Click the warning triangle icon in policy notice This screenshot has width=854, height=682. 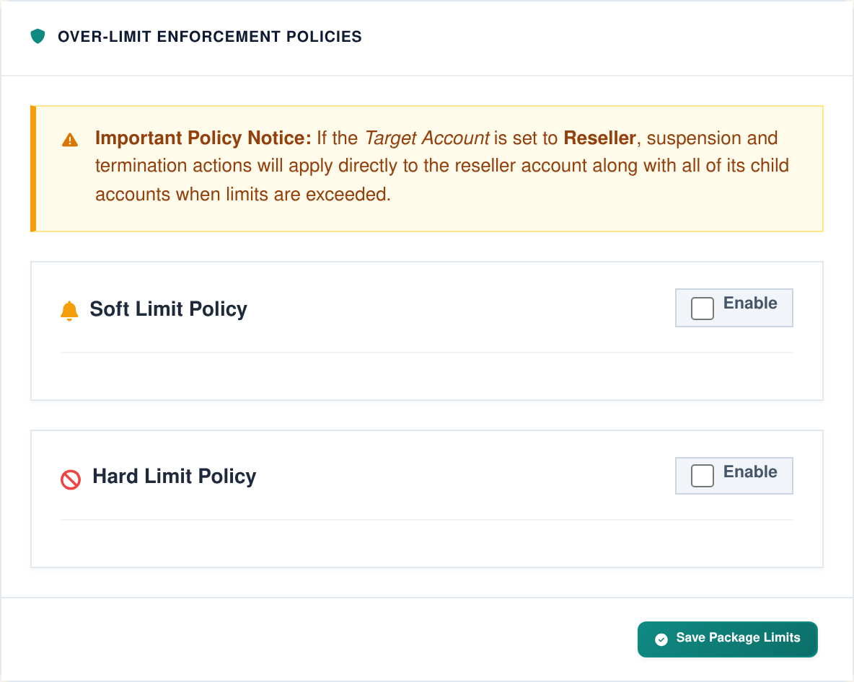(70, 140)
